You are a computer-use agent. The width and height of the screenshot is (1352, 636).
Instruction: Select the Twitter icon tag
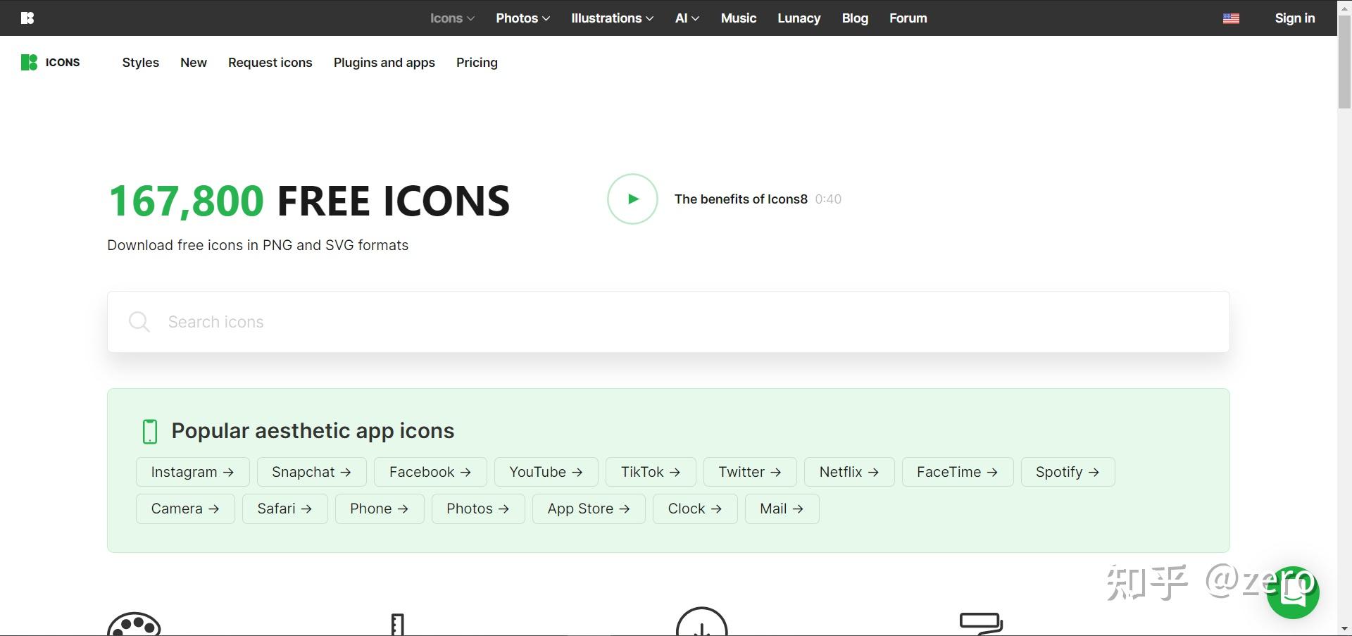(750, 472)
